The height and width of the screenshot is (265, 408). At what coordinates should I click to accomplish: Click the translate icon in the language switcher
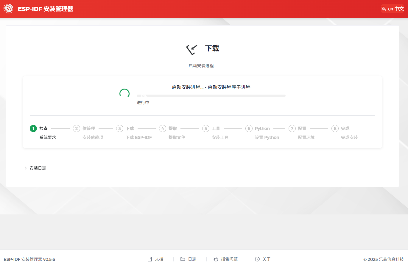(x=384, y=9)
